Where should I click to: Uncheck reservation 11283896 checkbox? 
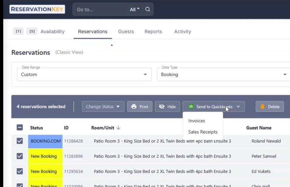20,156
